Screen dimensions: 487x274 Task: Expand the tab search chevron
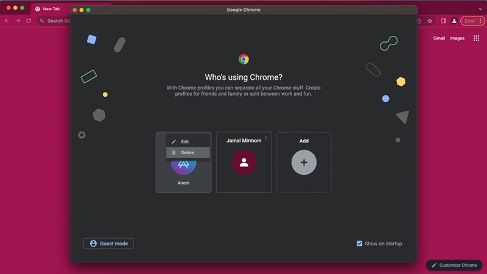point(480,9)
